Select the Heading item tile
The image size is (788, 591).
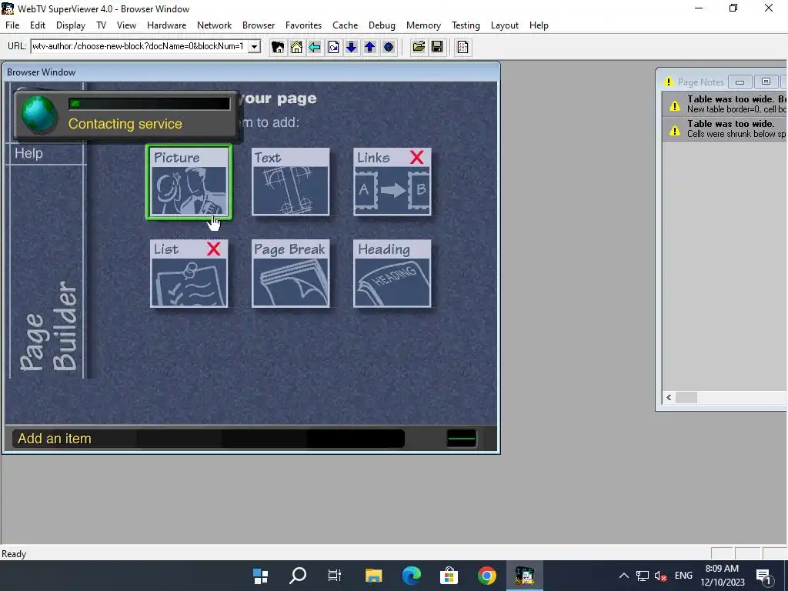pos(392,273)
